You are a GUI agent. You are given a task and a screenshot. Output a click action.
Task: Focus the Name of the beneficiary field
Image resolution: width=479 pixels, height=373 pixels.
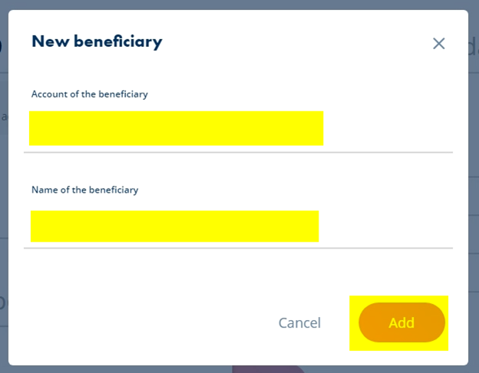point(238,226)
